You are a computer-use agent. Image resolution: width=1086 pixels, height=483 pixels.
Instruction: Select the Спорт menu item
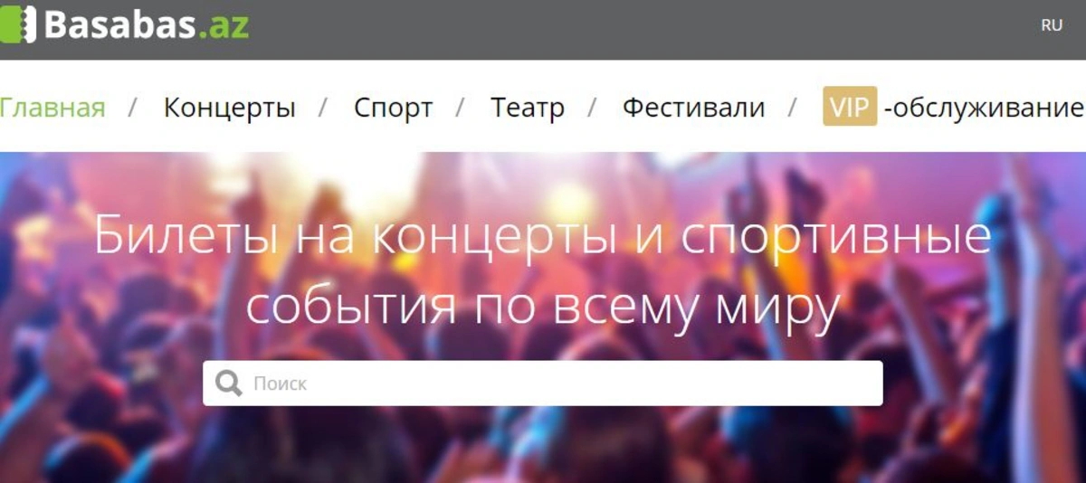coord(394,108)
